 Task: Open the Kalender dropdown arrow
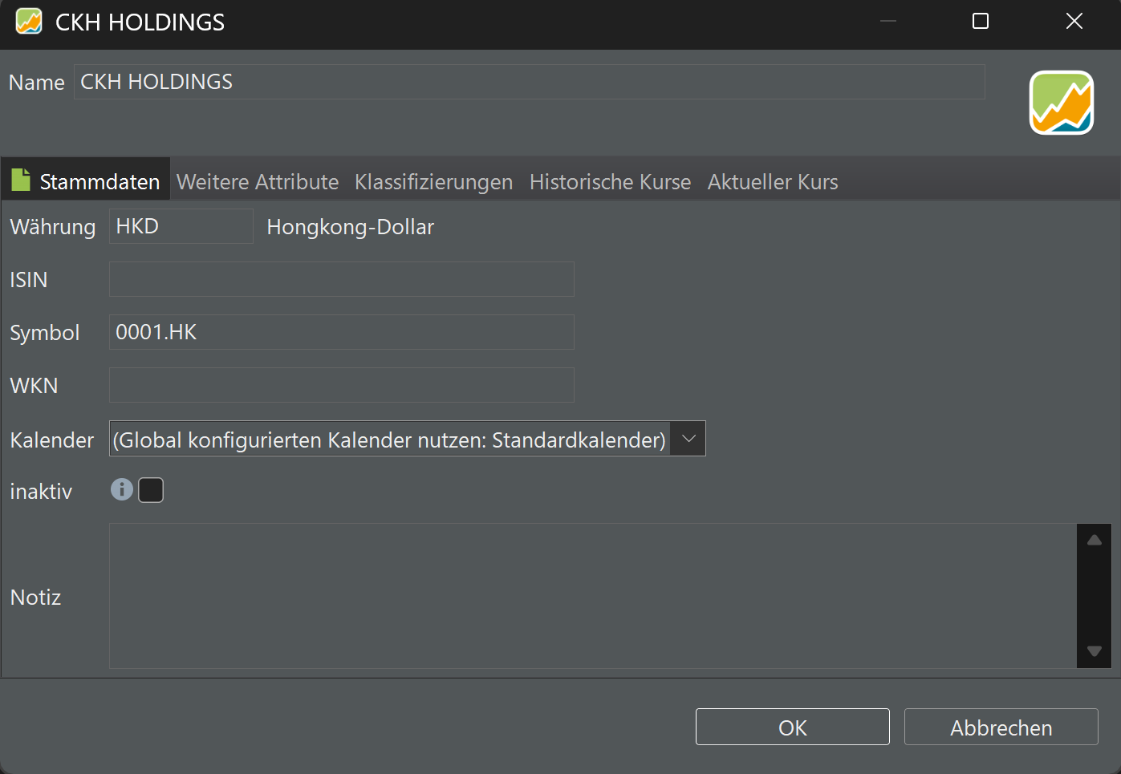[x=688, y=439]
